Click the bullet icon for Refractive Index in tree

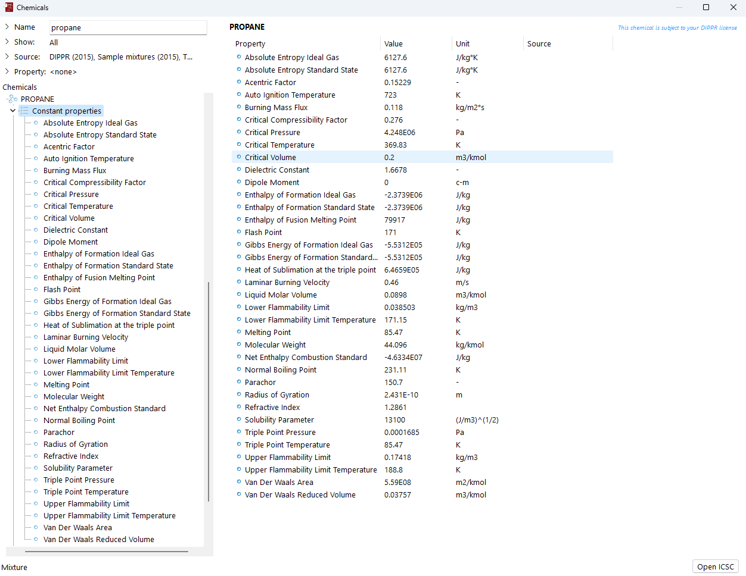(x=36, y=456)
